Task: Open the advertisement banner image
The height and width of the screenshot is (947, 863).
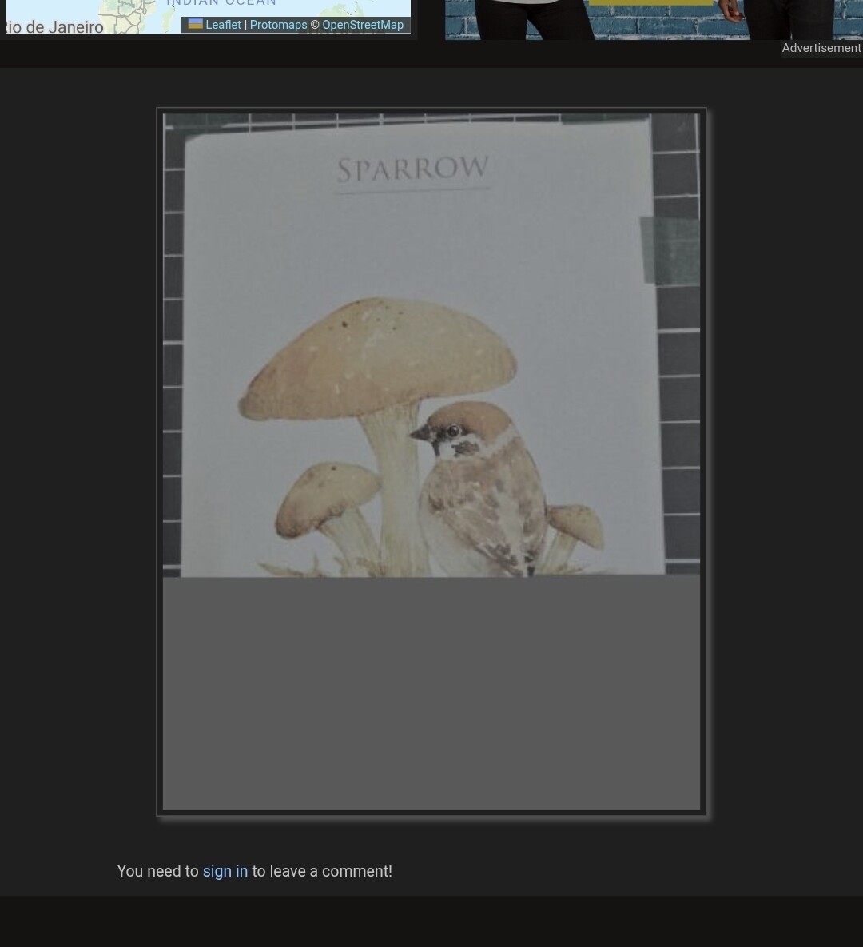Action: tap(654, 20)
